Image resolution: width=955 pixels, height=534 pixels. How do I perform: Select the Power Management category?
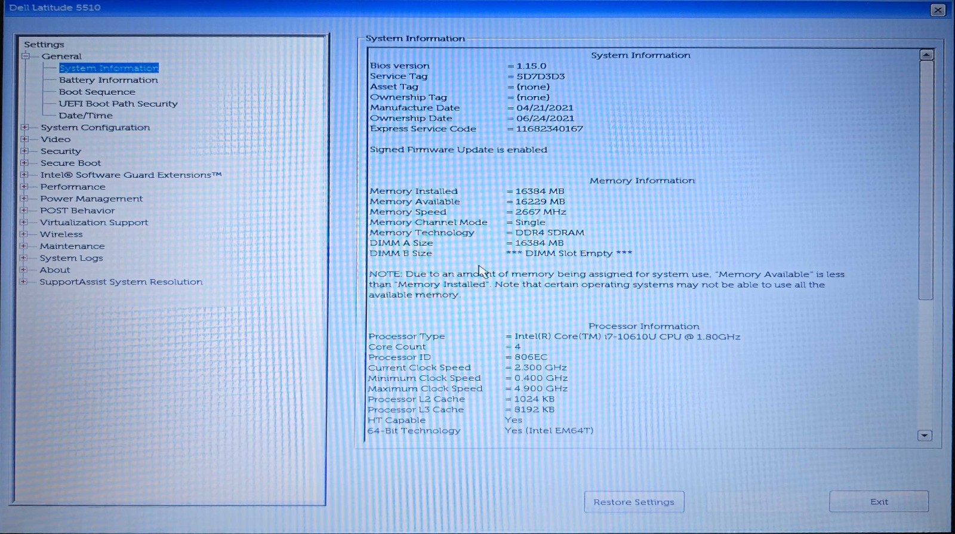91,199
